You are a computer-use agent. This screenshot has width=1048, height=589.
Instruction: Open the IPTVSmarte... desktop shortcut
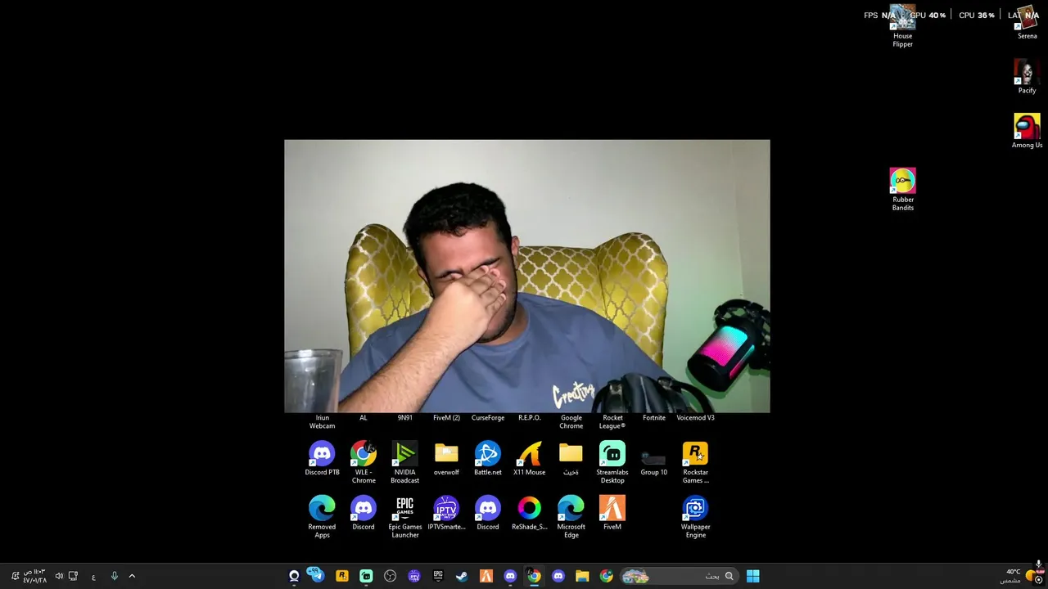point(446,513)
